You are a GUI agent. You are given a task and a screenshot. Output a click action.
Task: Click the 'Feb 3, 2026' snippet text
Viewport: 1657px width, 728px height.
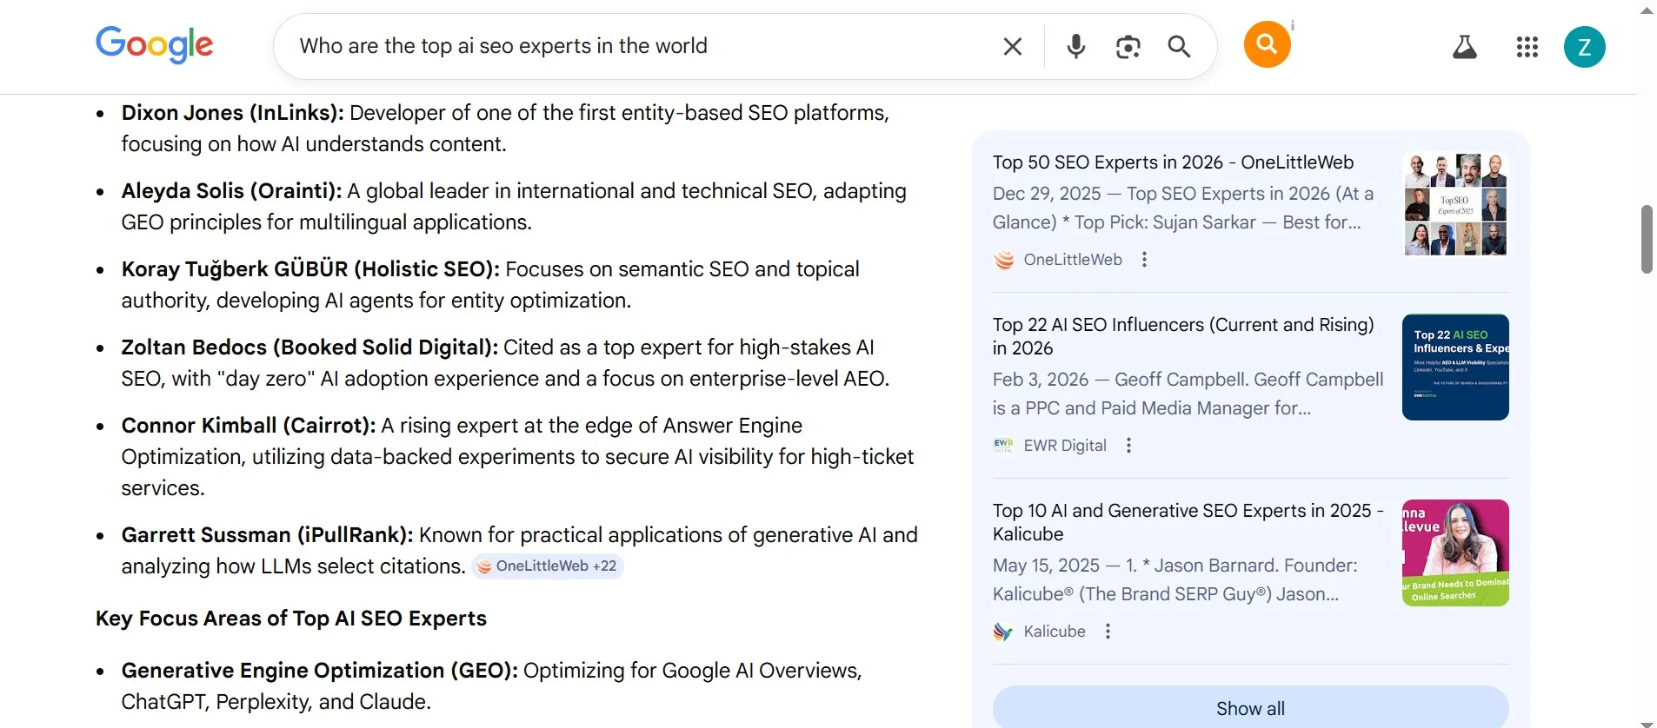(x=1041, y=380)
